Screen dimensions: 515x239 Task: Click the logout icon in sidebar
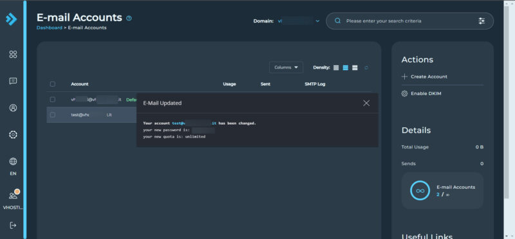pos(13,226)
